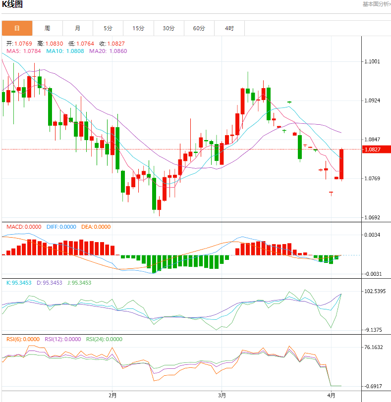Click the DIFF value label
Viewport: 391px width, 402px height.
pos(61,227)
